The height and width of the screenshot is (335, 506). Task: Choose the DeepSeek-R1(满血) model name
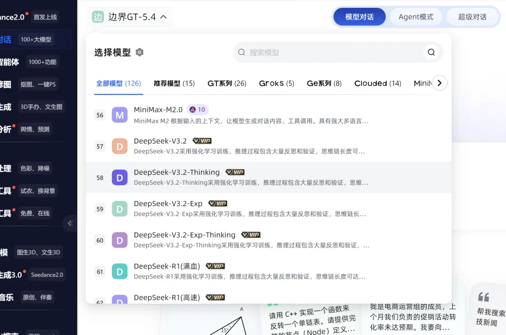pyautogui.click(x=167, y=266)
